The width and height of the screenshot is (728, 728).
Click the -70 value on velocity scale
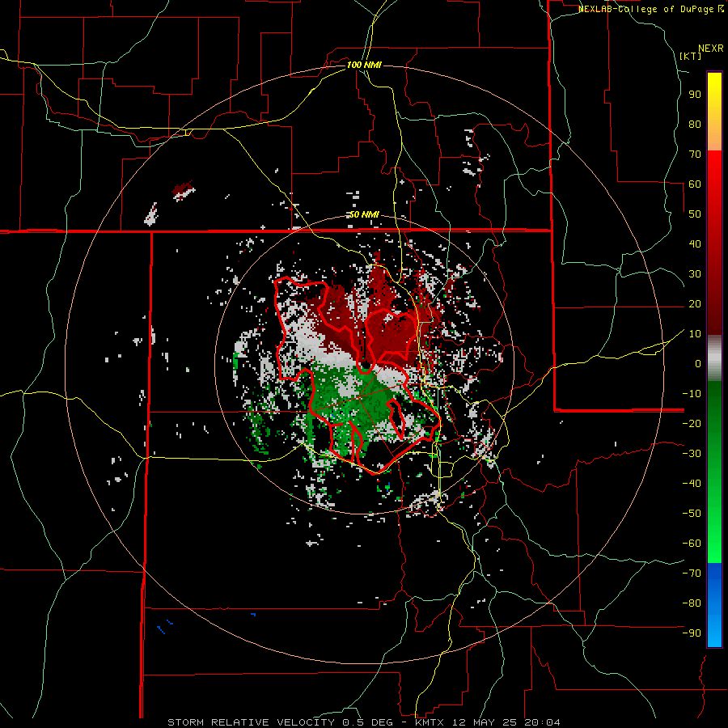point(692,574)
